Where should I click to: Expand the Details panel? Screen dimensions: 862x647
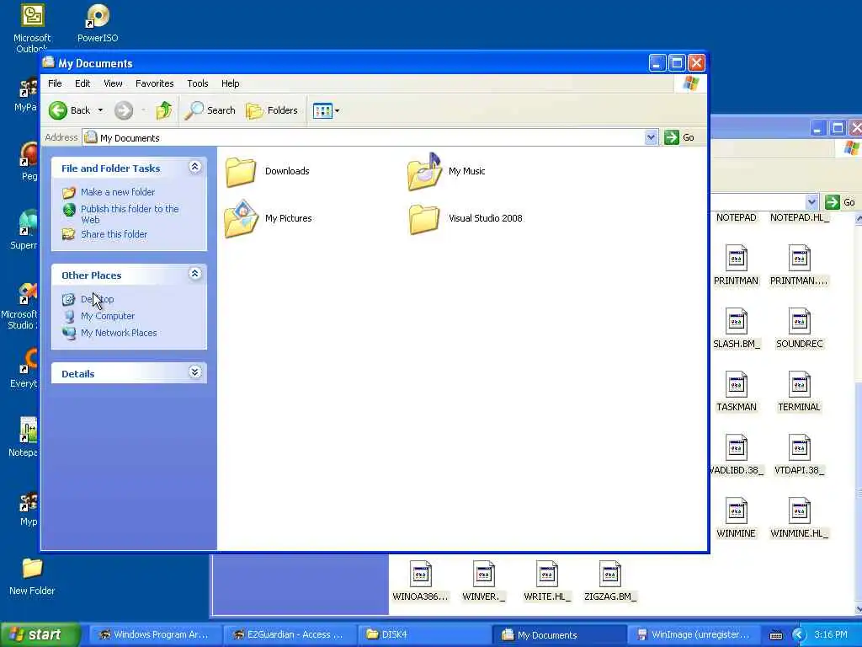point(194,372)
